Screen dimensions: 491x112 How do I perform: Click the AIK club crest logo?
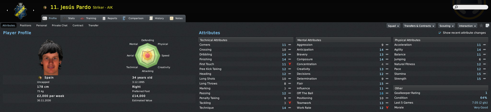tap(20, 11)
